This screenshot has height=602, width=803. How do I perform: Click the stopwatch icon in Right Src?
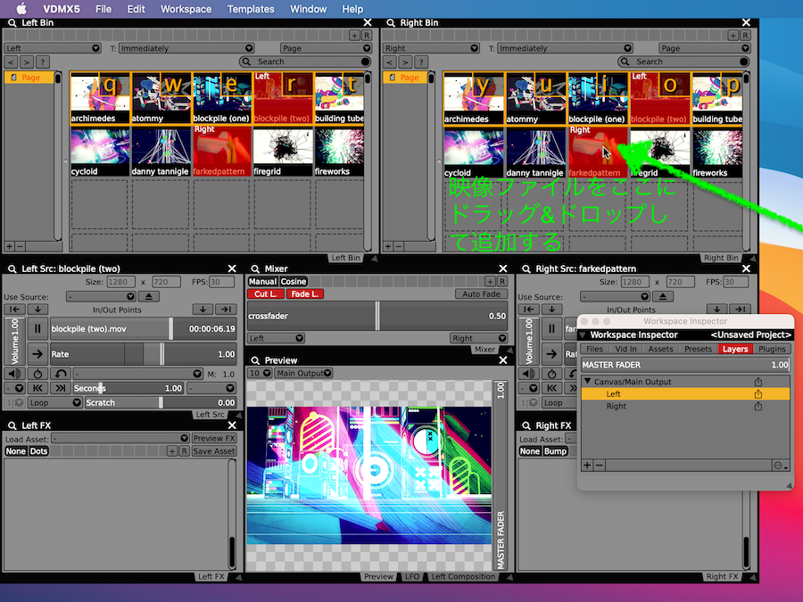pos(551,374)
